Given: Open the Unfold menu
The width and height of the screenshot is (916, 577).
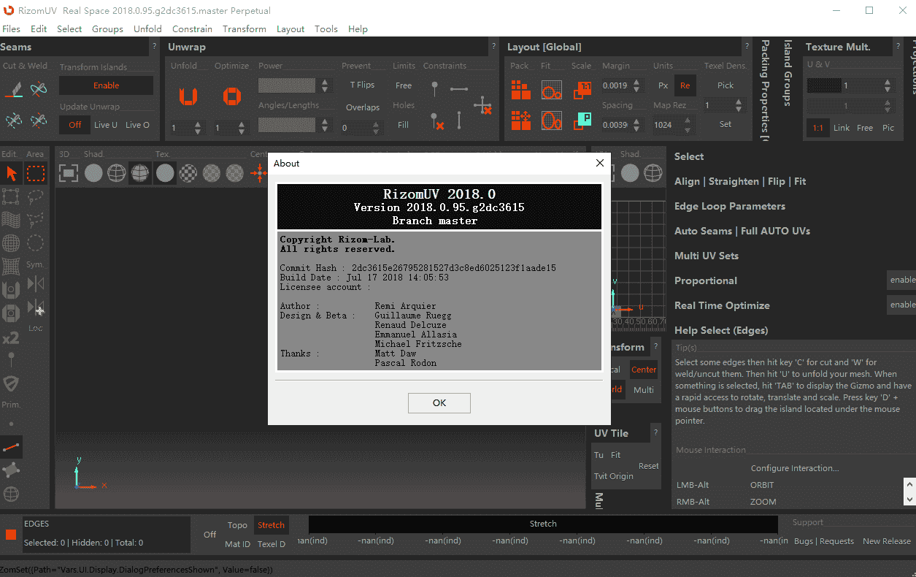Looking at the screenshot, I should click(147, 28).
